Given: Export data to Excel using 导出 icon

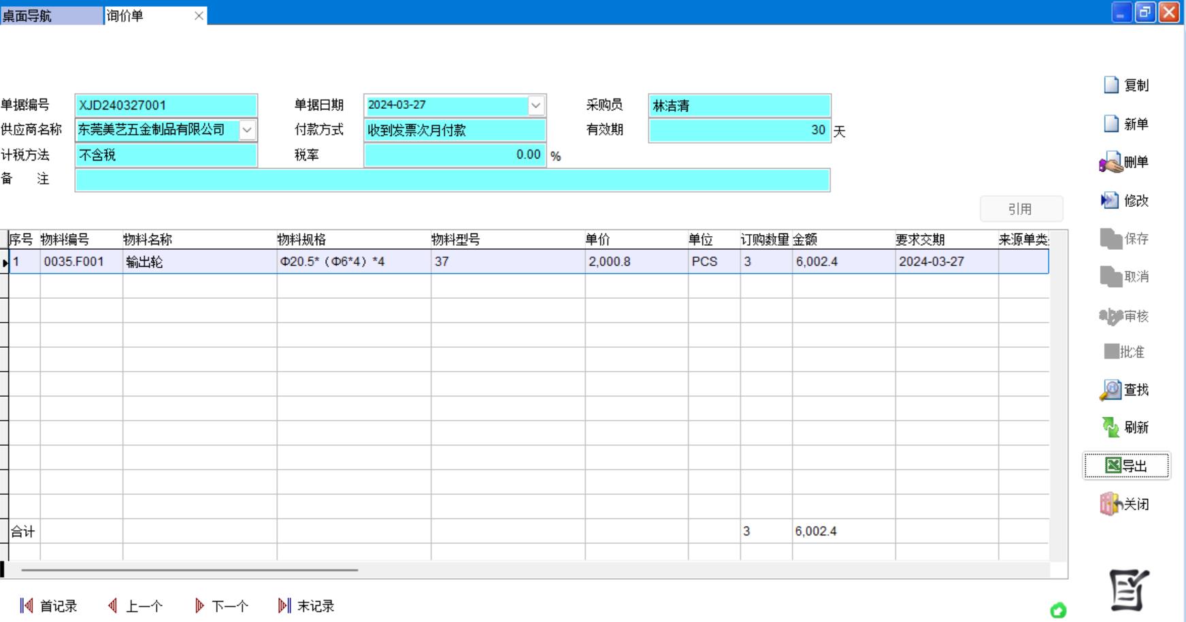Looking at the screenshot, I should (x=1127, y=465).
